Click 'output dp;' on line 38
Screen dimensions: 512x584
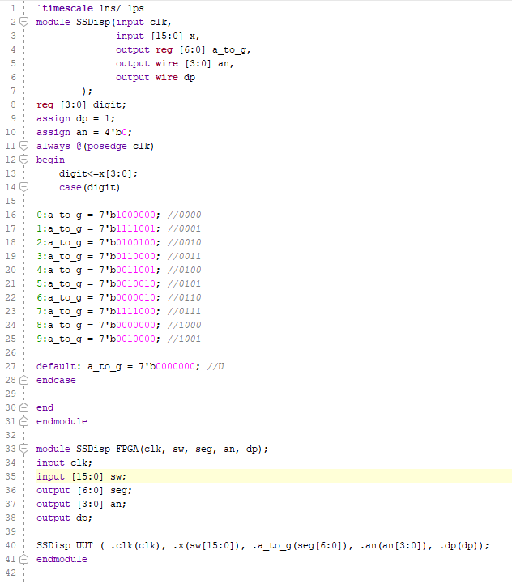tap(65, 518)
